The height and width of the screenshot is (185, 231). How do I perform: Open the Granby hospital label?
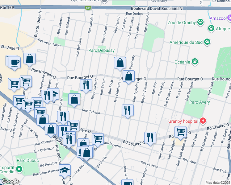(183, 121)
